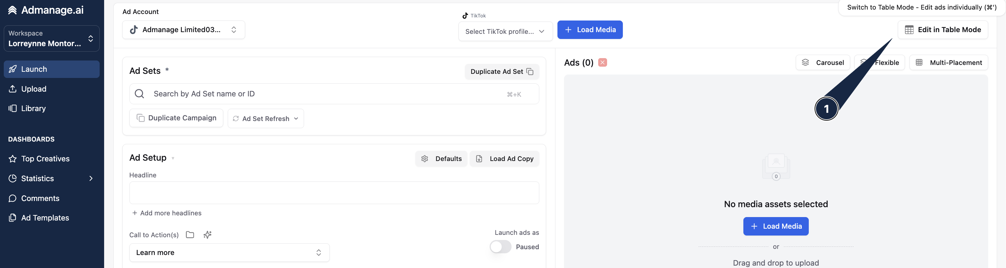Click Add more headlines link

pos(167,213)
